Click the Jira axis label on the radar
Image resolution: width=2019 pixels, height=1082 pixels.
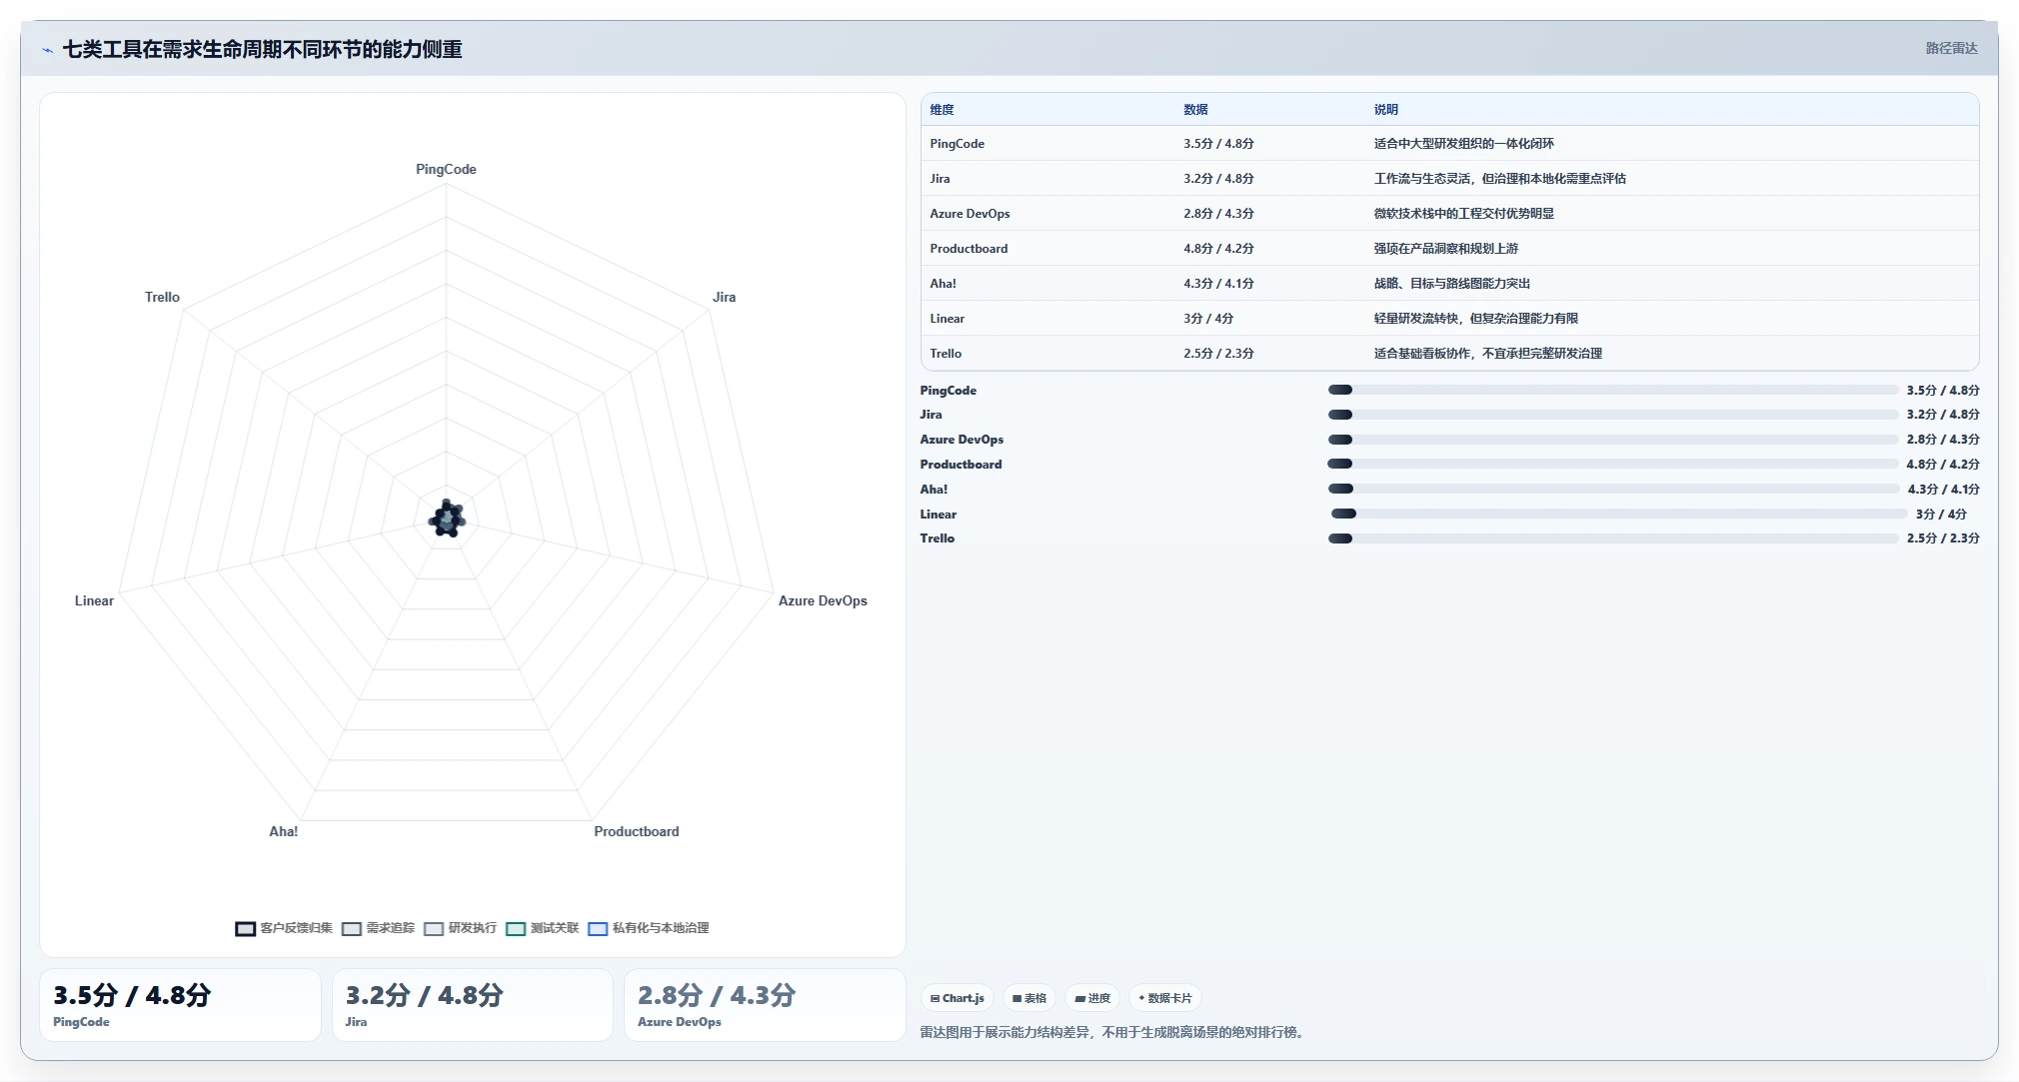point(724,298)
